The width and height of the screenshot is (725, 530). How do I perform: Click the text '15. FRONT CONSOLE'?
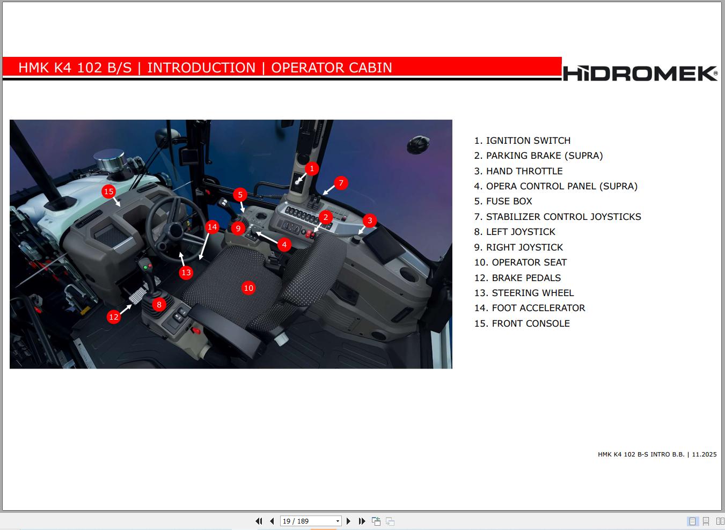coord(522,323)
